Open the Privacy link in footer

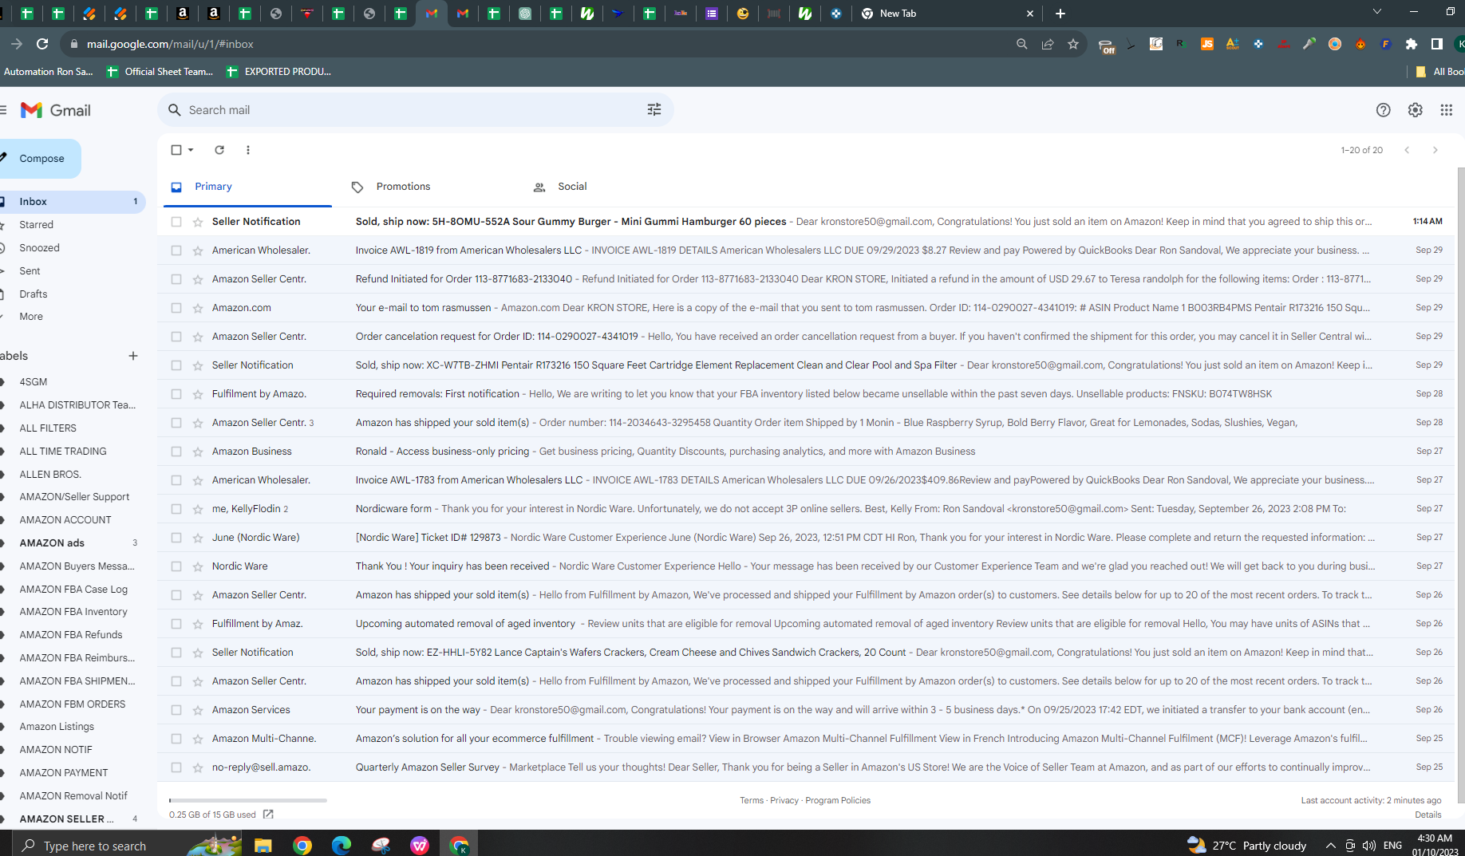click(x=784, y=800)
